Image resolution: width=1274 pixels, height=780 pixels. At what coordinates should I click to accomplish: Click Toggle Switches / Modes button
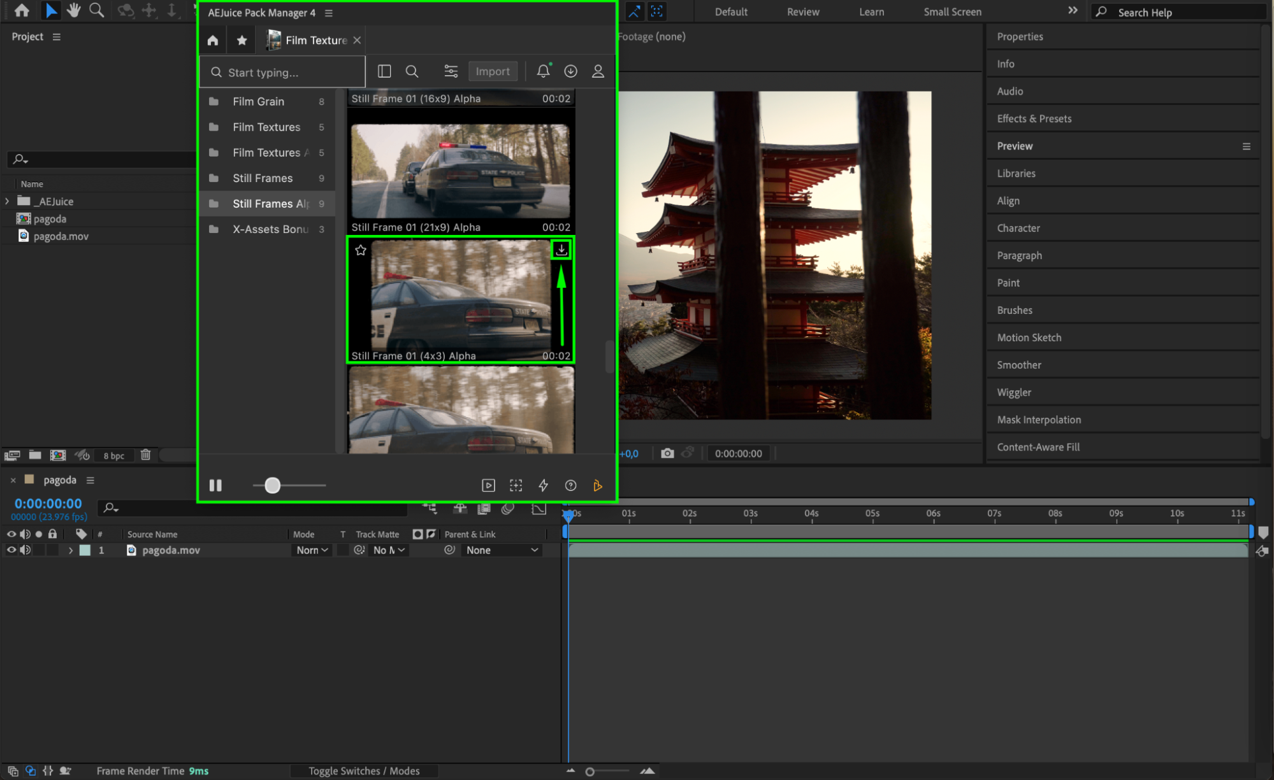coord(364,770)
